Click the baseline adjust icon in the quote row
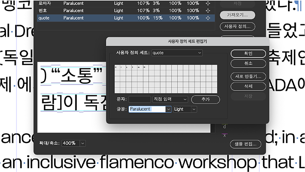The width and height of the screenshot is (305, 172). point(208,18)
